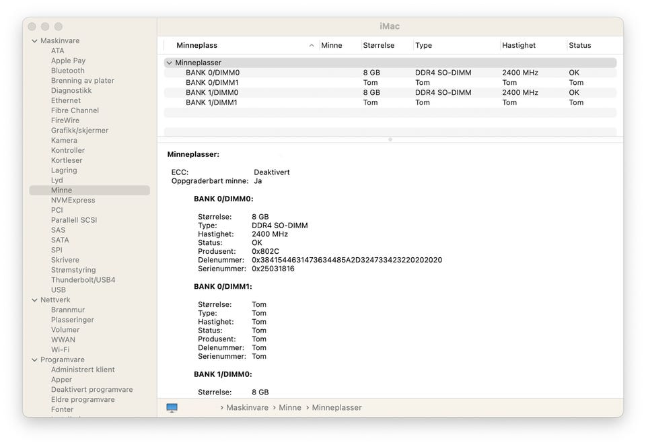The height and width of the screenshot is (445, 646).
Task: Click Minne in the bottom path bar
Action: [x=290, y=407]
